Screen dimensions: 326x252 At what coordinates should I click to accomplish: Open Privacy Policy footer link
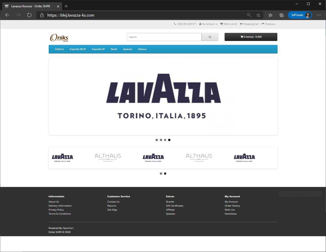coord(56,210)
